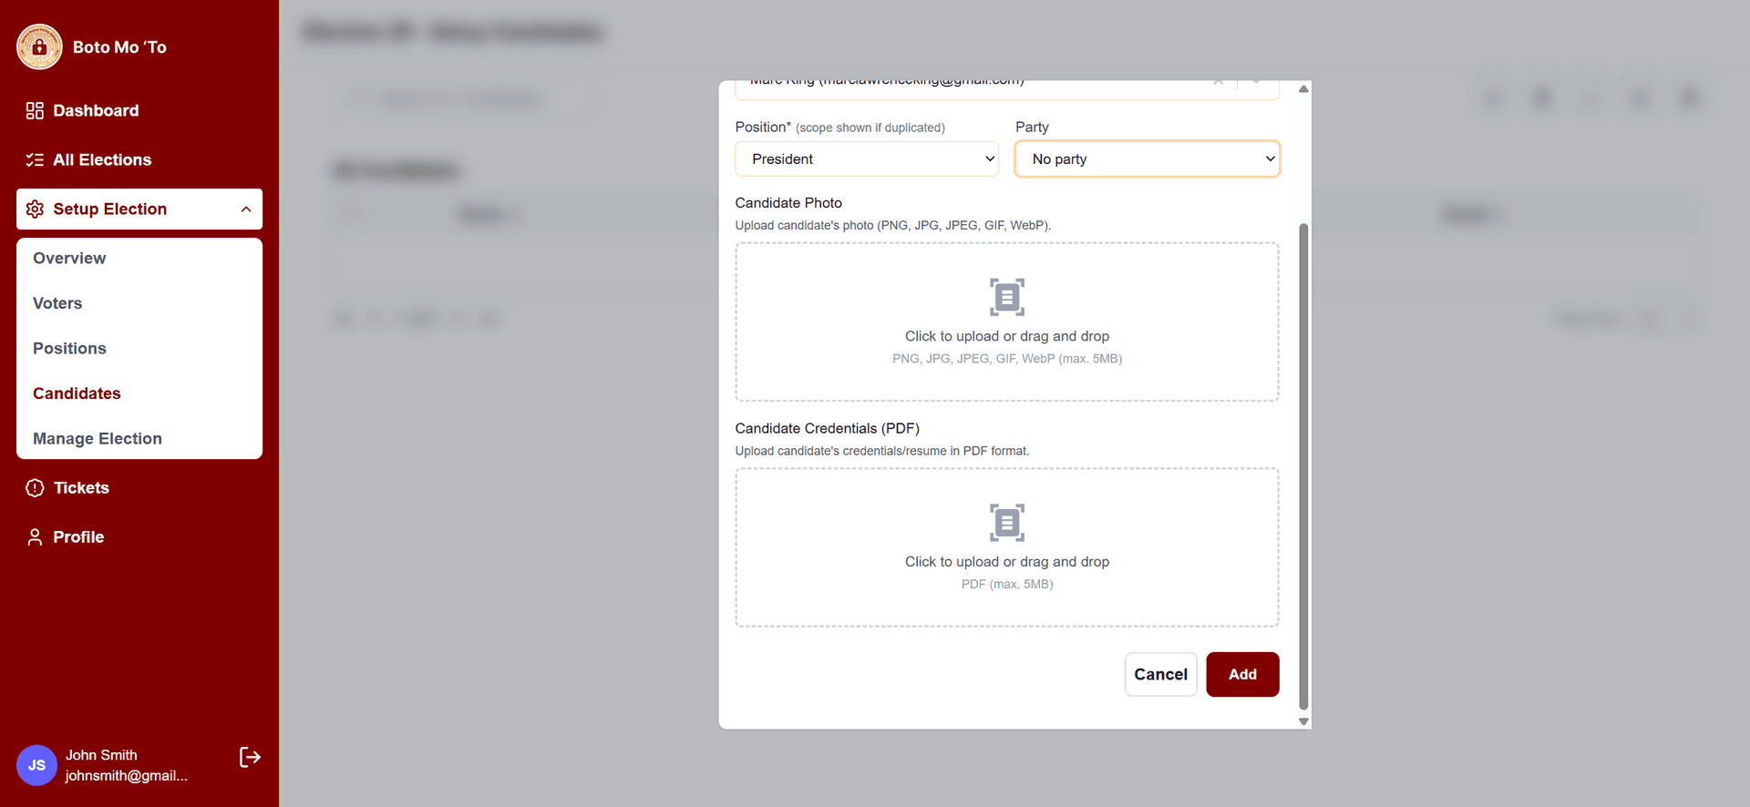The image size is (1750, 807).
Task: Click the JS user avatar
Action: pos(36,765)
